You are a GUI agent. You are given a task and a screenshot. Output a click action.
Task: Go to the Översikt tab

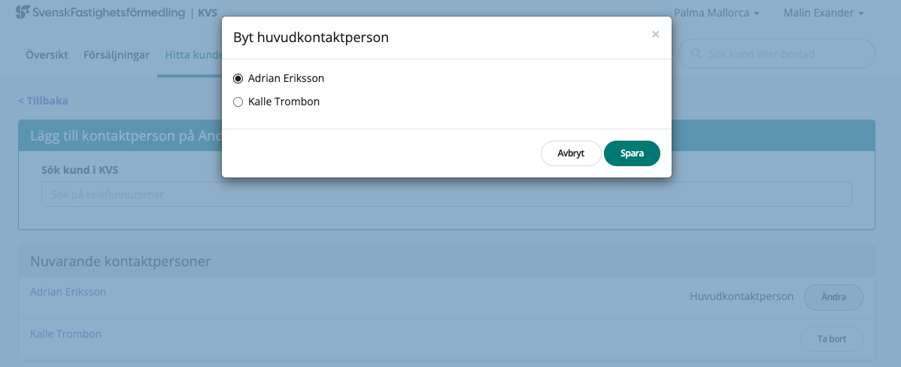click(47, 54)
